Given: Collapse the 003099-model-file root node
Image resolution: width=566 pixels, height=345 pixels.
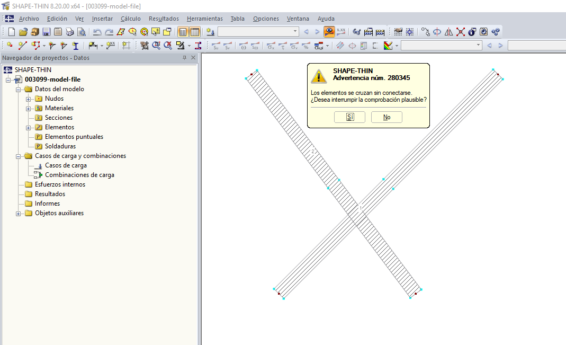Looking at the screenshot, I should coord(8,80).
